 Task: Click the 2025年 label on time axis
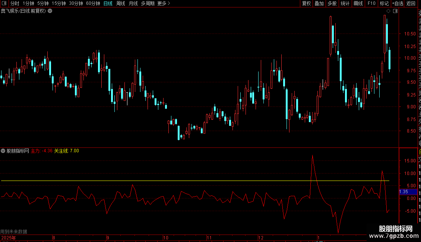point(9,238)
